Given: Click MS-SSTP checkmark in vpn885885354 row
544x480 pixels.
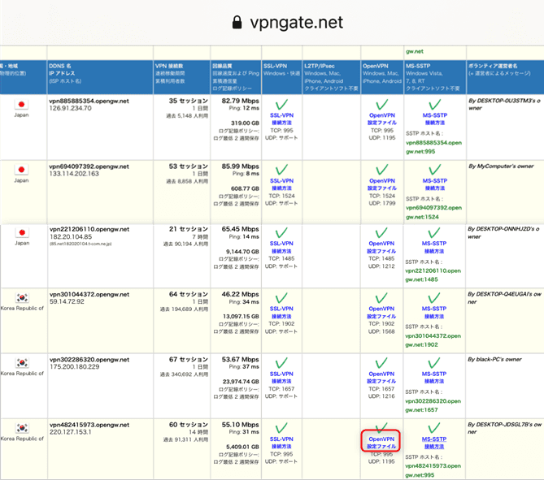Looking at the screenshot, I should [x=434, y=104].
